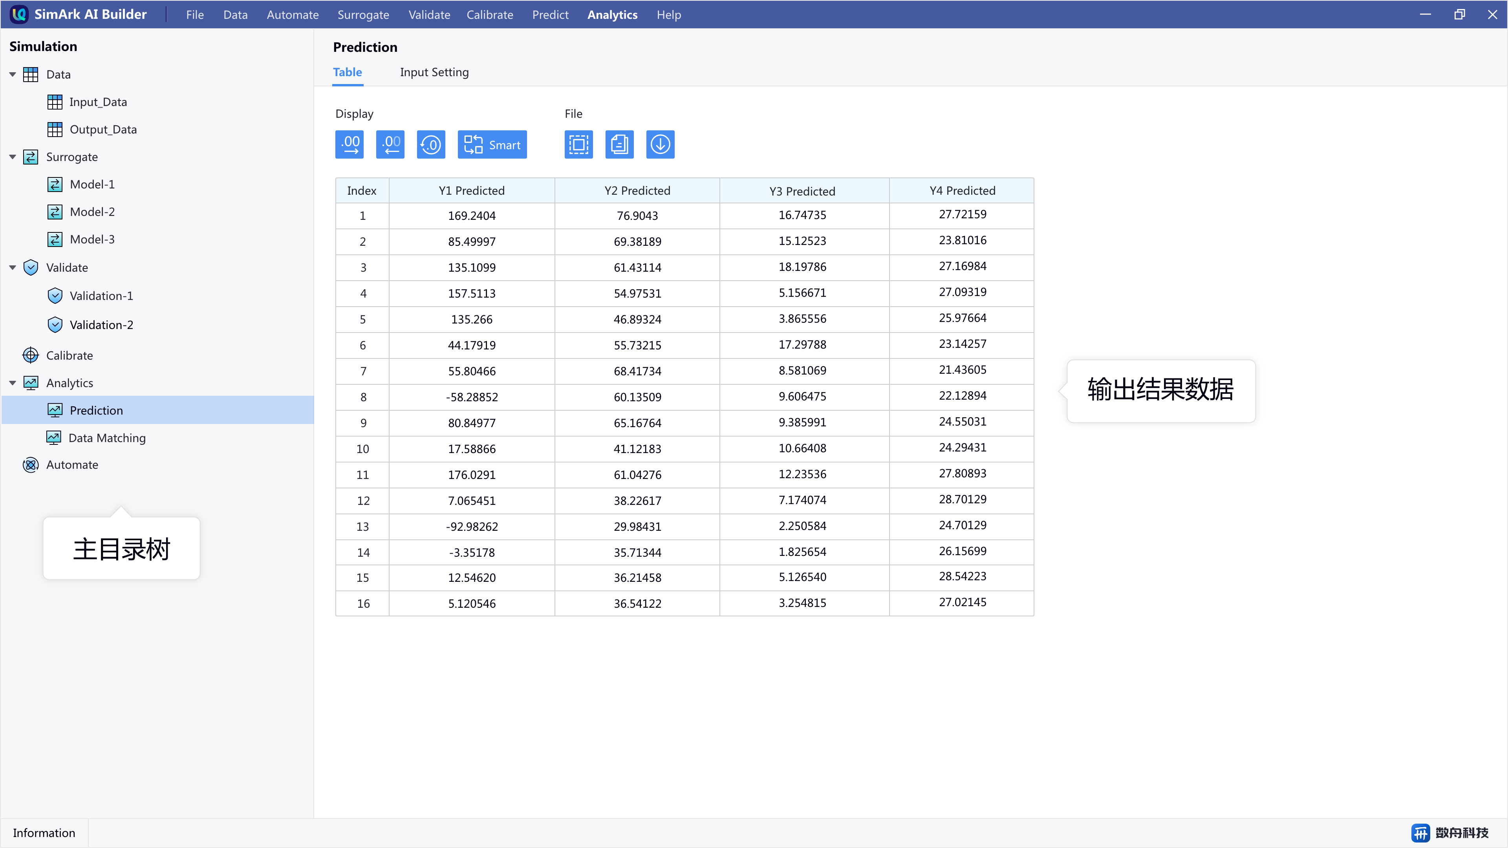1508x848 pixels.
Task: Click the select all icon under File
Action: pos(579,144)
